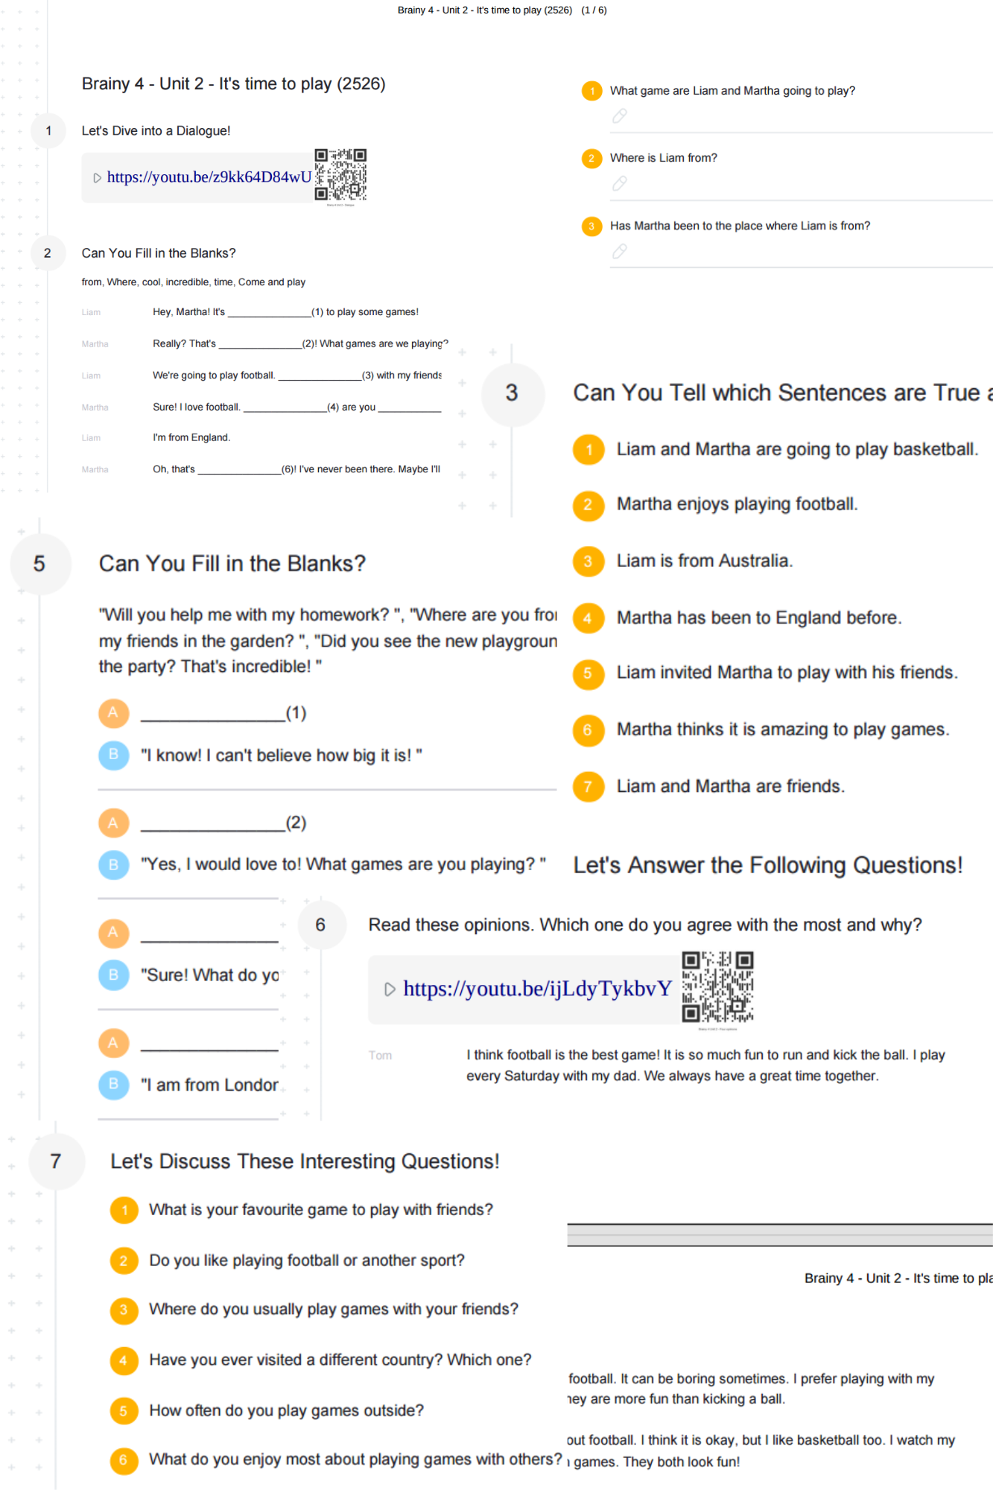Select the orange bullet 3 beside "Liam is from Australia"

click(x=588, y=561)
